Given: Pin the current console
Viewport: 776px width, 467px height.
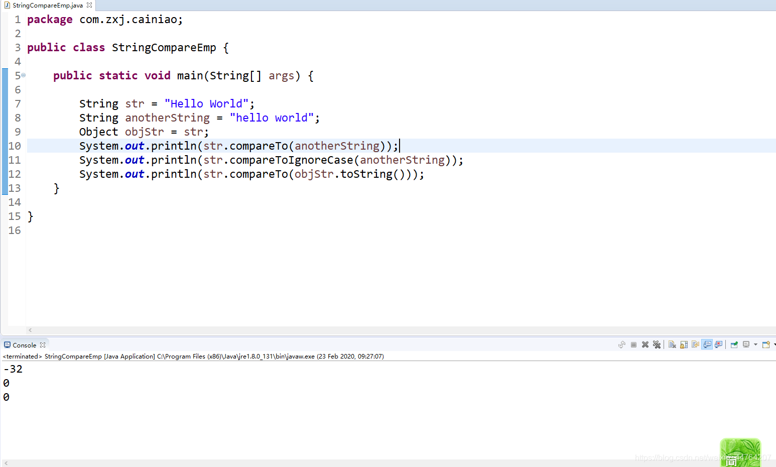Looking at the screenshot, I should [x=734, y=344].
